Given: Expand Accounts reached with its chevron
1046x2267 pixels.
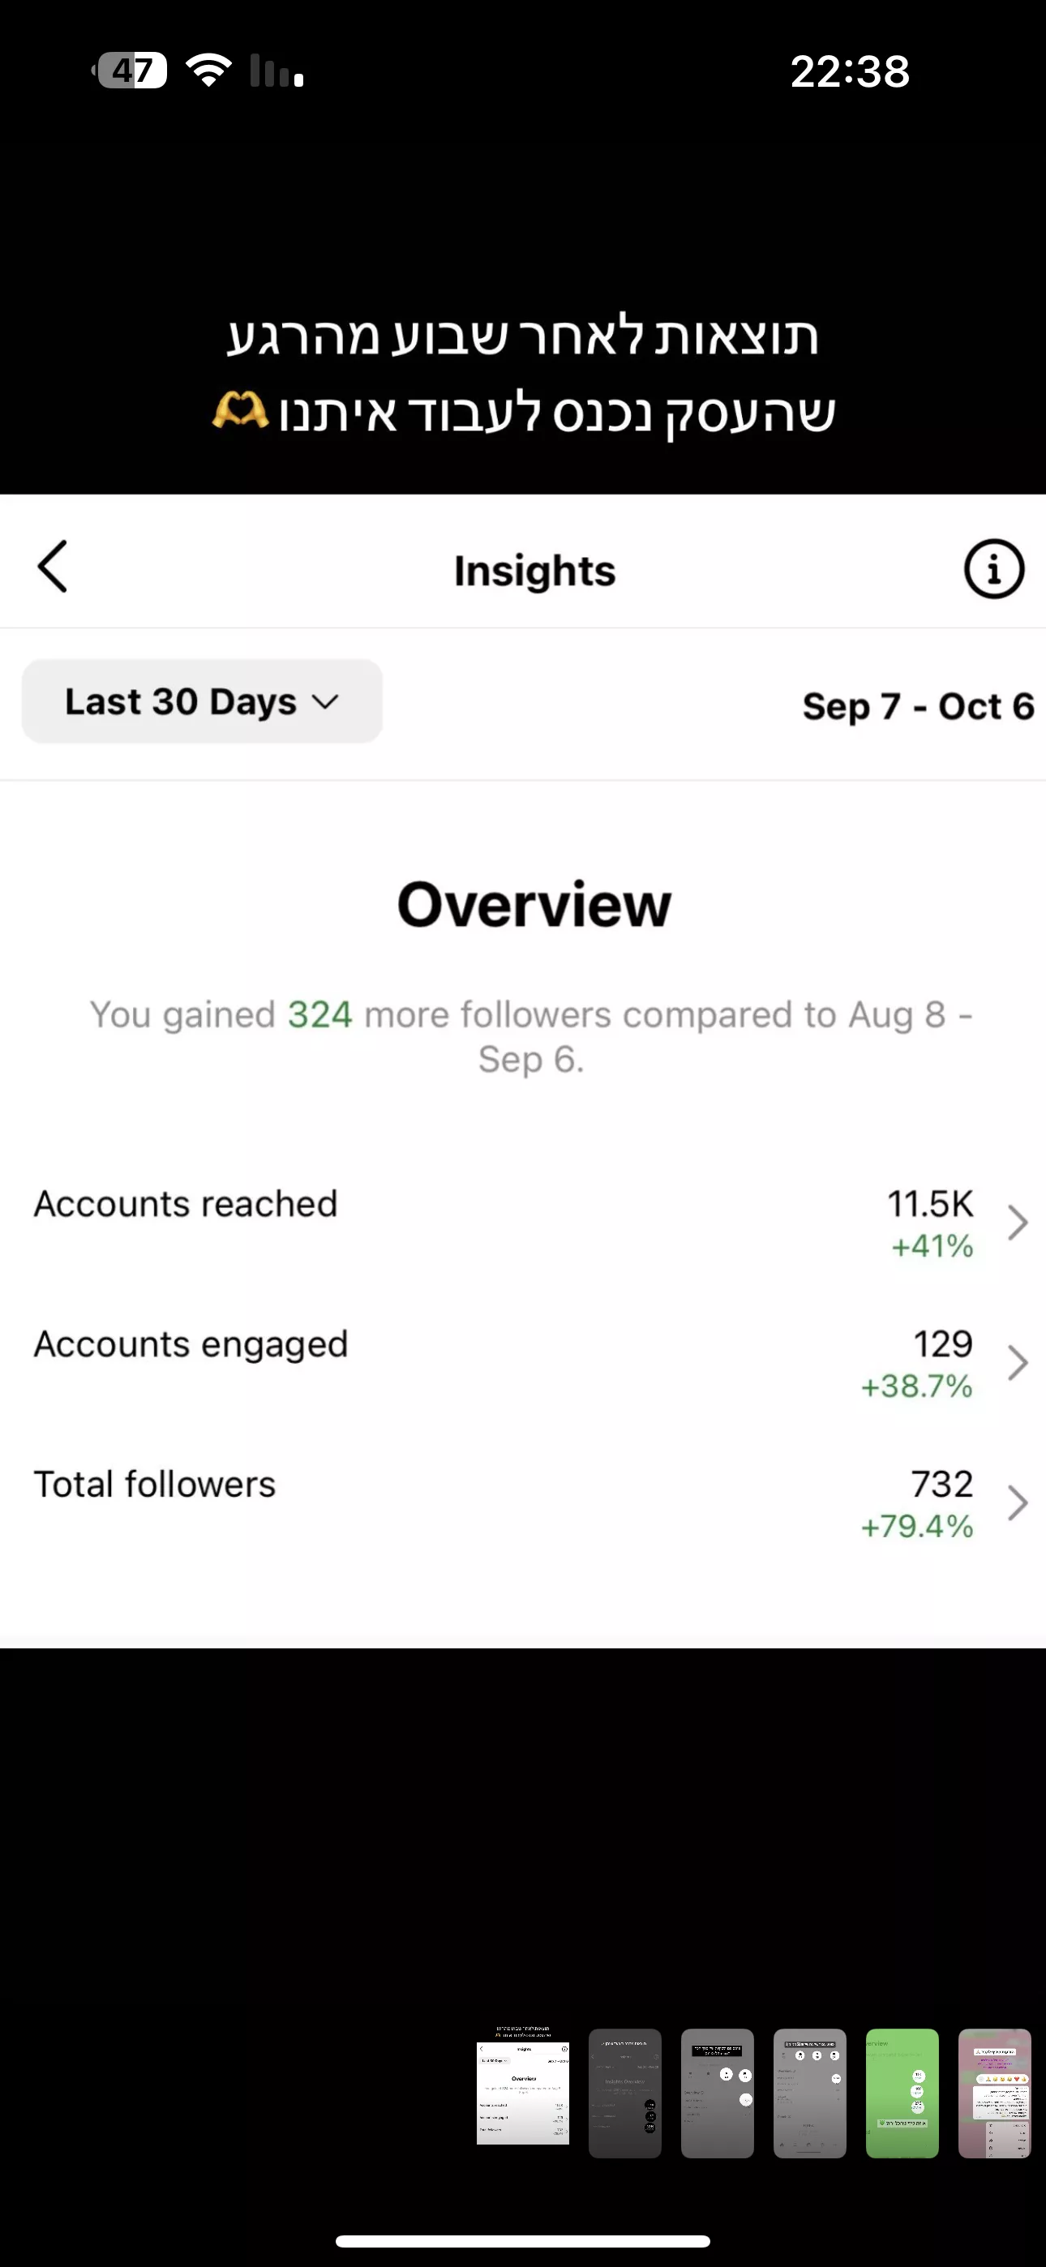Looking at the screenshot, I should pyautogui.click(x=1018, y=1223).
